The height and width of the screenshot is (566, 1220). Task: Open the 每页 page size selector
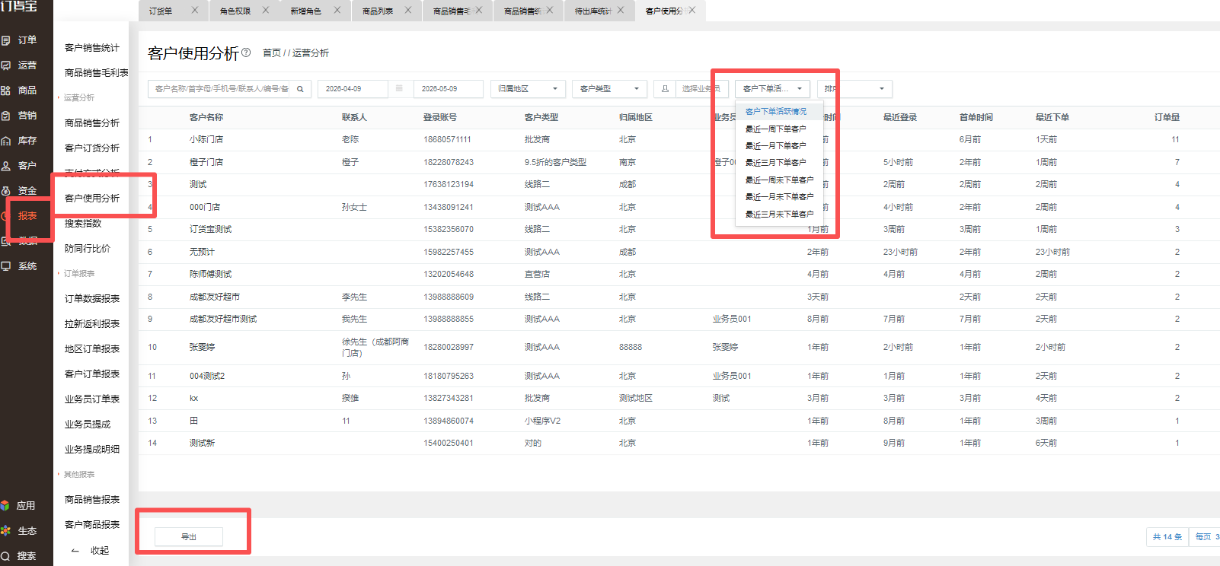1206,537
